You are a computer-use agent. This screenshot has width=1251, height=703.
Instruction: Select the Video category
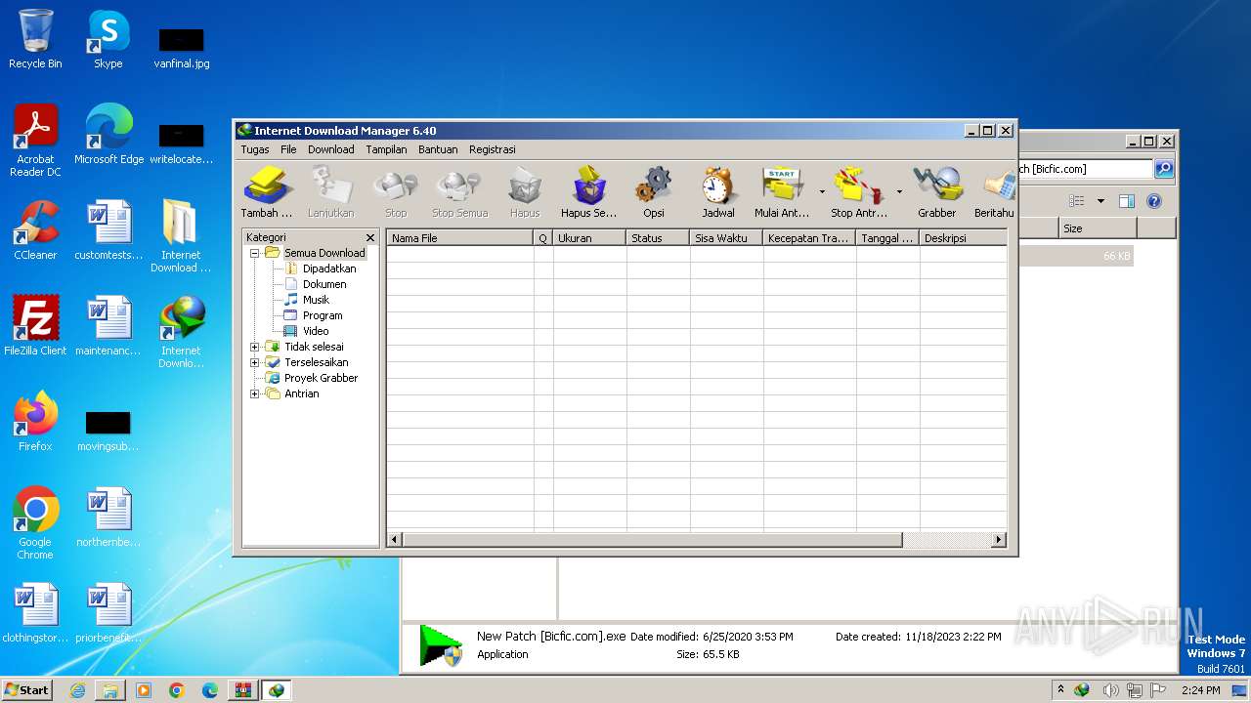[316, 331]
